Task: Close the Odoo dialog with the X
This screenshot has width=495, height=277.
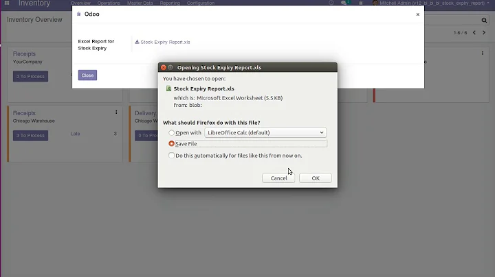Action: coord(418,14)
